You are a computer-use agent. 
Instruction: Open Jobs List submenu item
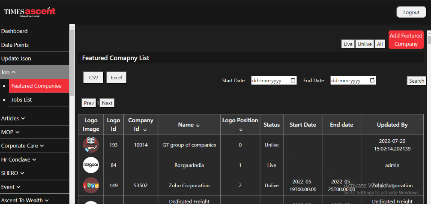(x=39, y=99)
